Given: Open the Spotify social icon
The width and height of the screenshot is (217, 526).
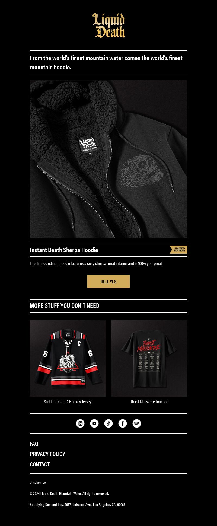Looking at the screenshot, I should tap(137, 423).
